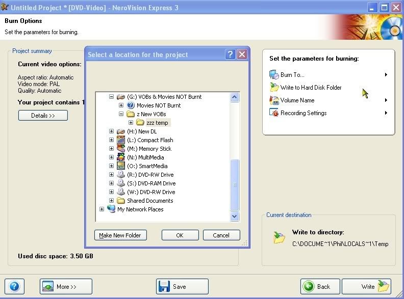Expand the My Network Places node

pos(102,209)
